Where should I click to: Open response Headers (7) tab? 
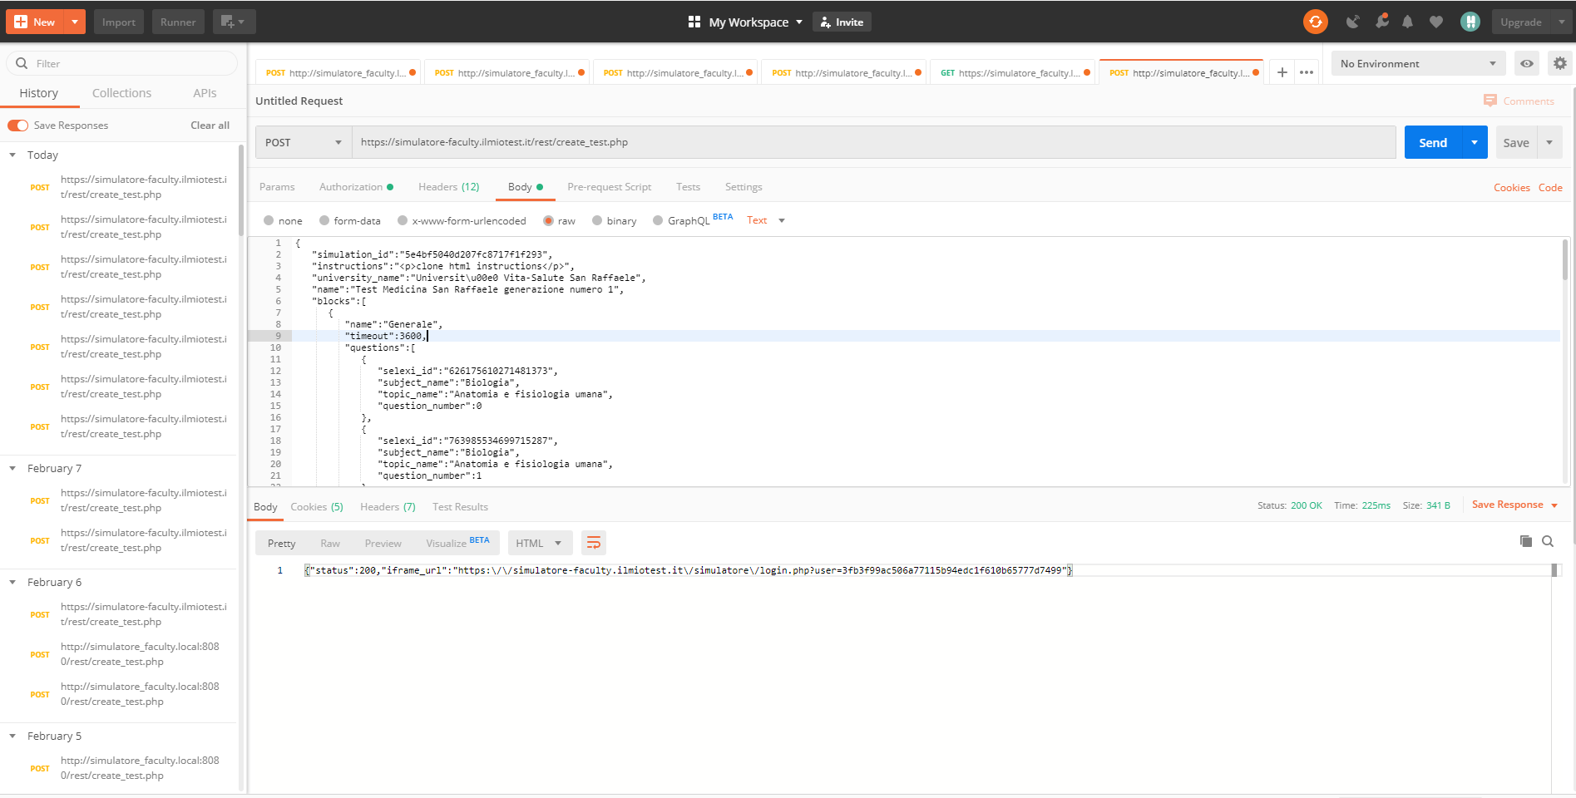(388, 506)
